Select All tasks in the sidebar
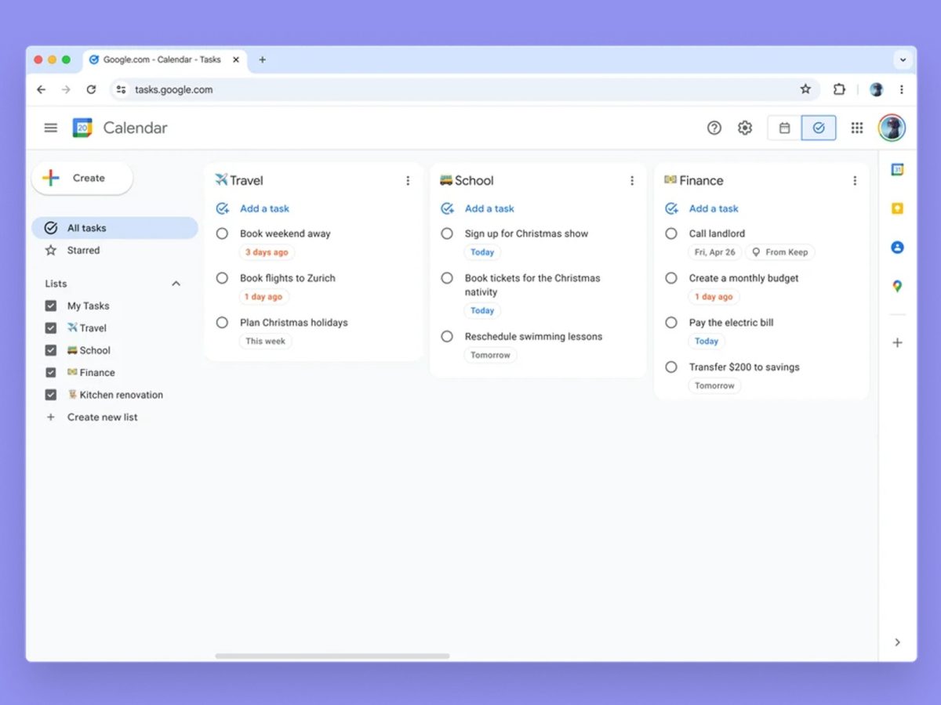Image resolution: width=941 pixels, height=705 pixels. [x=86, y=228]
